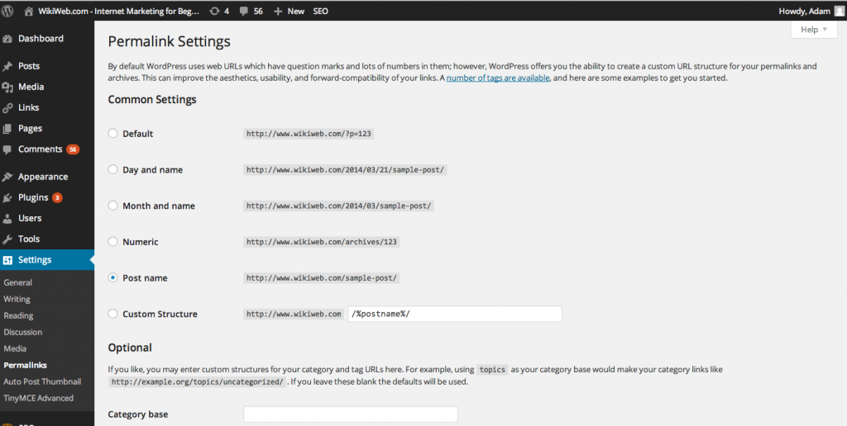The image size is (847, 426).
Task: Open Howdy, Adam account menu
Action: point(804,11)
